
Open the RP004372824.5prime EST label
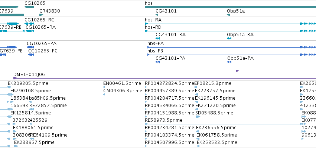pos(169,83)
